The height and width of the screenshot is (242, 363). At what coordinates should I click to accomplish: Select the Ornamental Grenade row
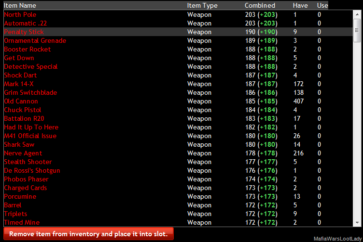point(178,40)
